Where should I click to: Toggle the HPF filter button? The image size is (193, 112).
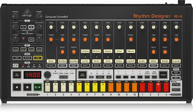point(23,27)
